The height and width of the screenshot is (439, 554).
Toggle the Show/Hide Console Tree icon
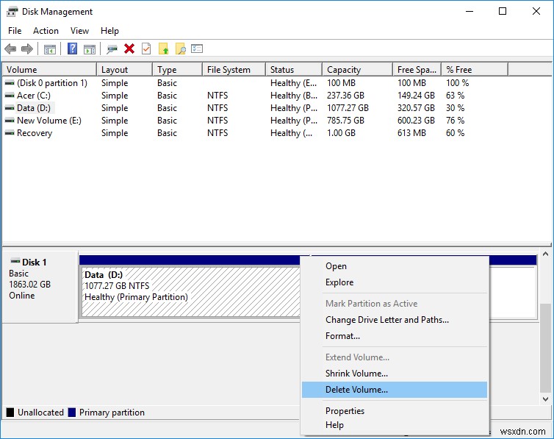(50, 49)
